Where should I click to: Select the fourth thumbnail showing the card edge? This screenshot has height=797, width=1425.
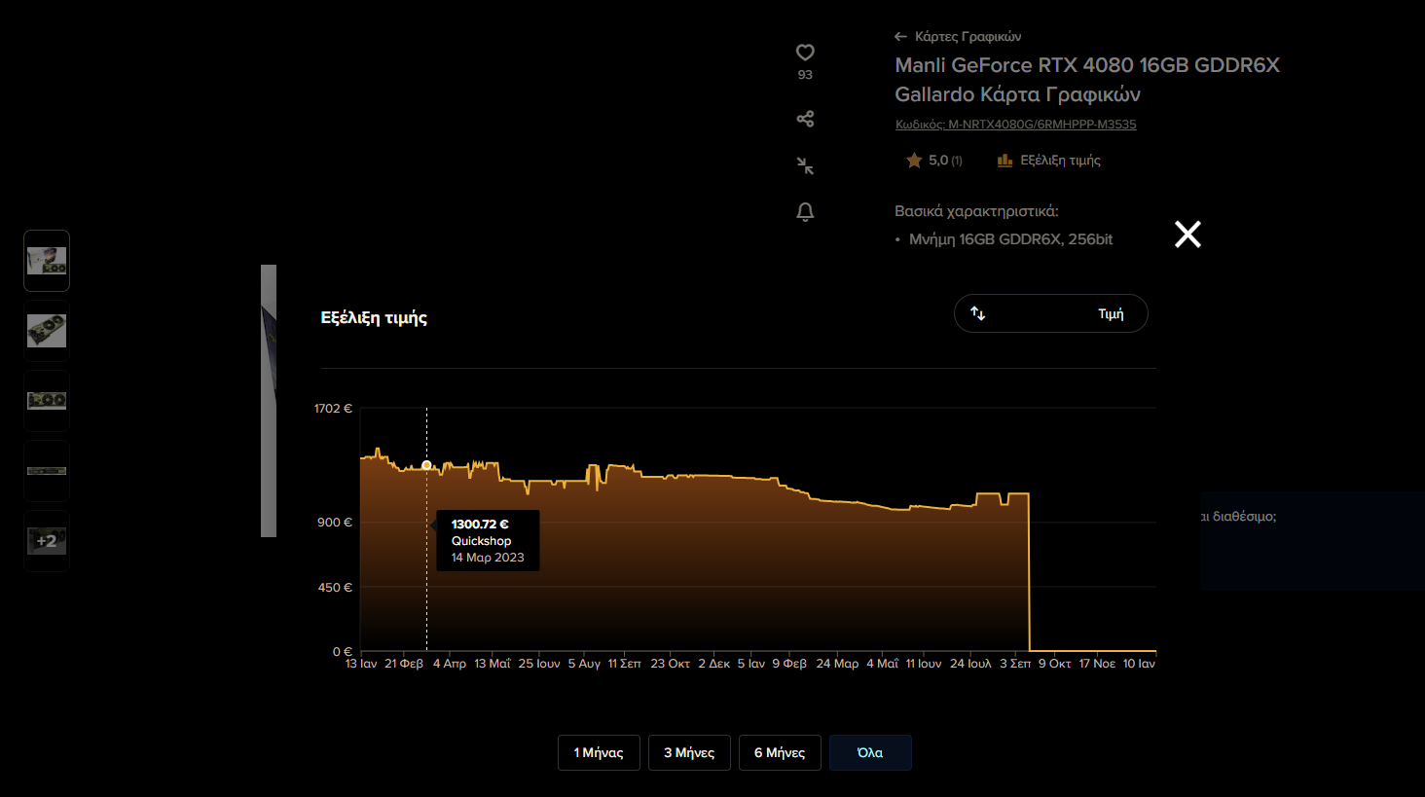tap(47, 471)
